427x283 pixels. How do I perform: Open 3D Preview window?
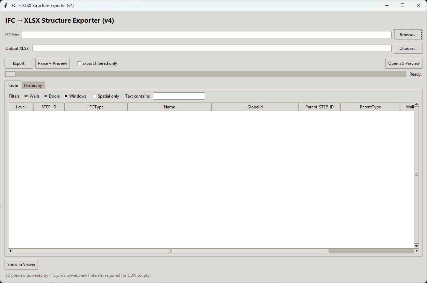pos(404,63)
